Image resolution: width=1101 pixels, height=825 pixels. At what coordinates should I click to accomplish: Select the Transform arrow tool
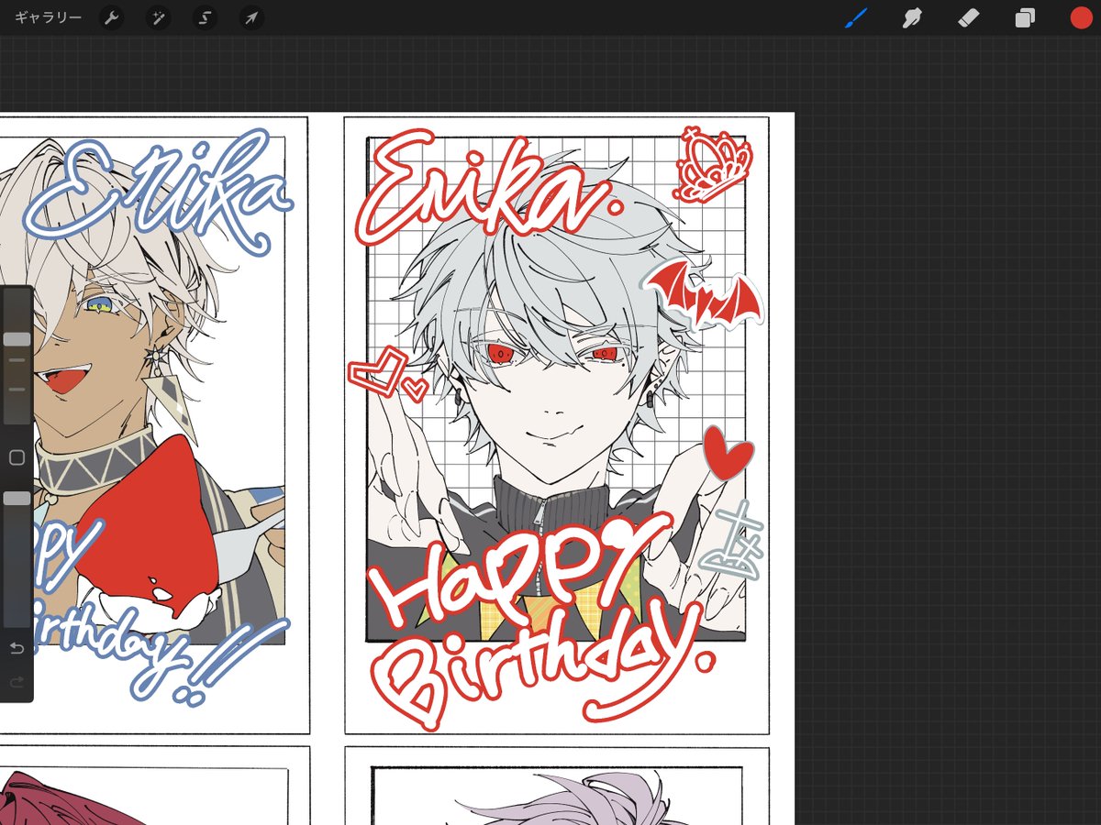251,17
